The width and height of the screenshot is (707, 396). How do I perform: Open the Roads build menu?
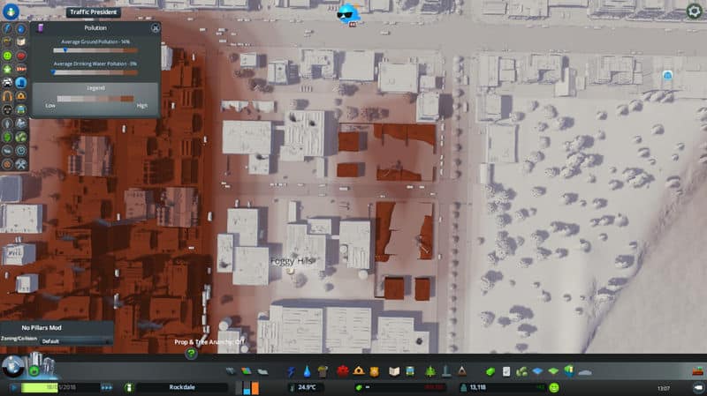tap(232, 371)
